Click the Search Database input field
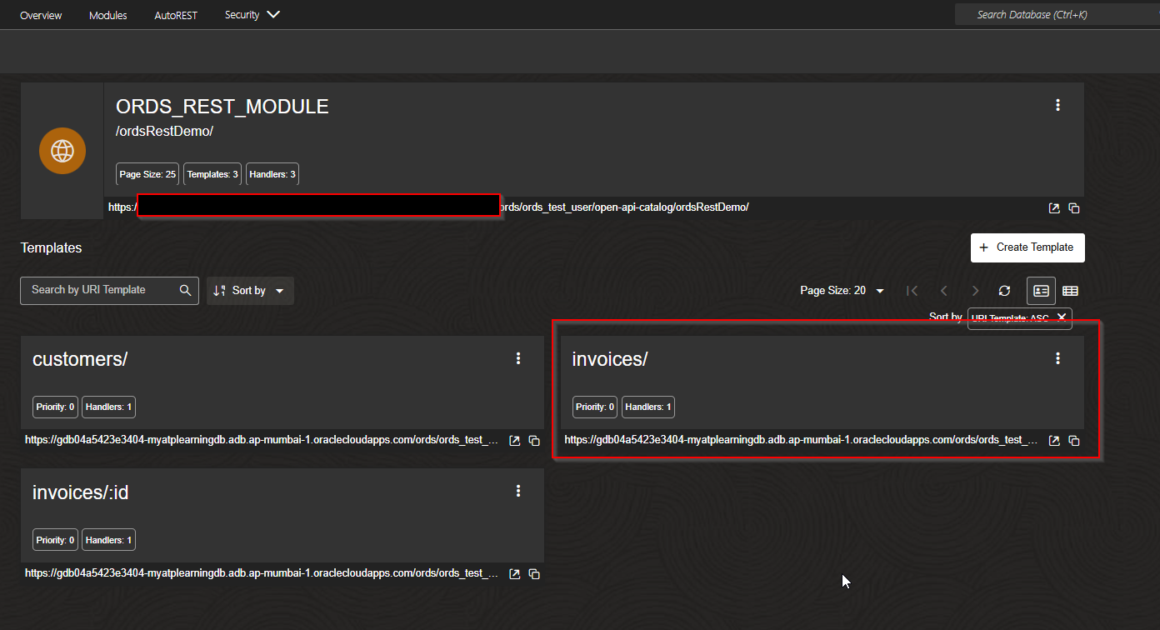The image size is (1160, 630). tap(1057, 14)
